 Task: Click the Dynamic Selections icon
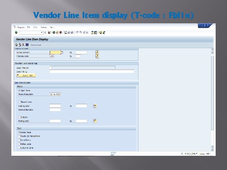pyautogui.click(x=23, y=45)
